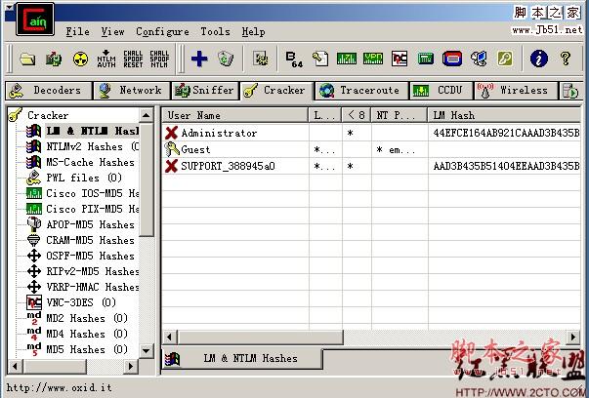Open the View menu
This screenshot has width=589, height=398.
click(112, 32)
